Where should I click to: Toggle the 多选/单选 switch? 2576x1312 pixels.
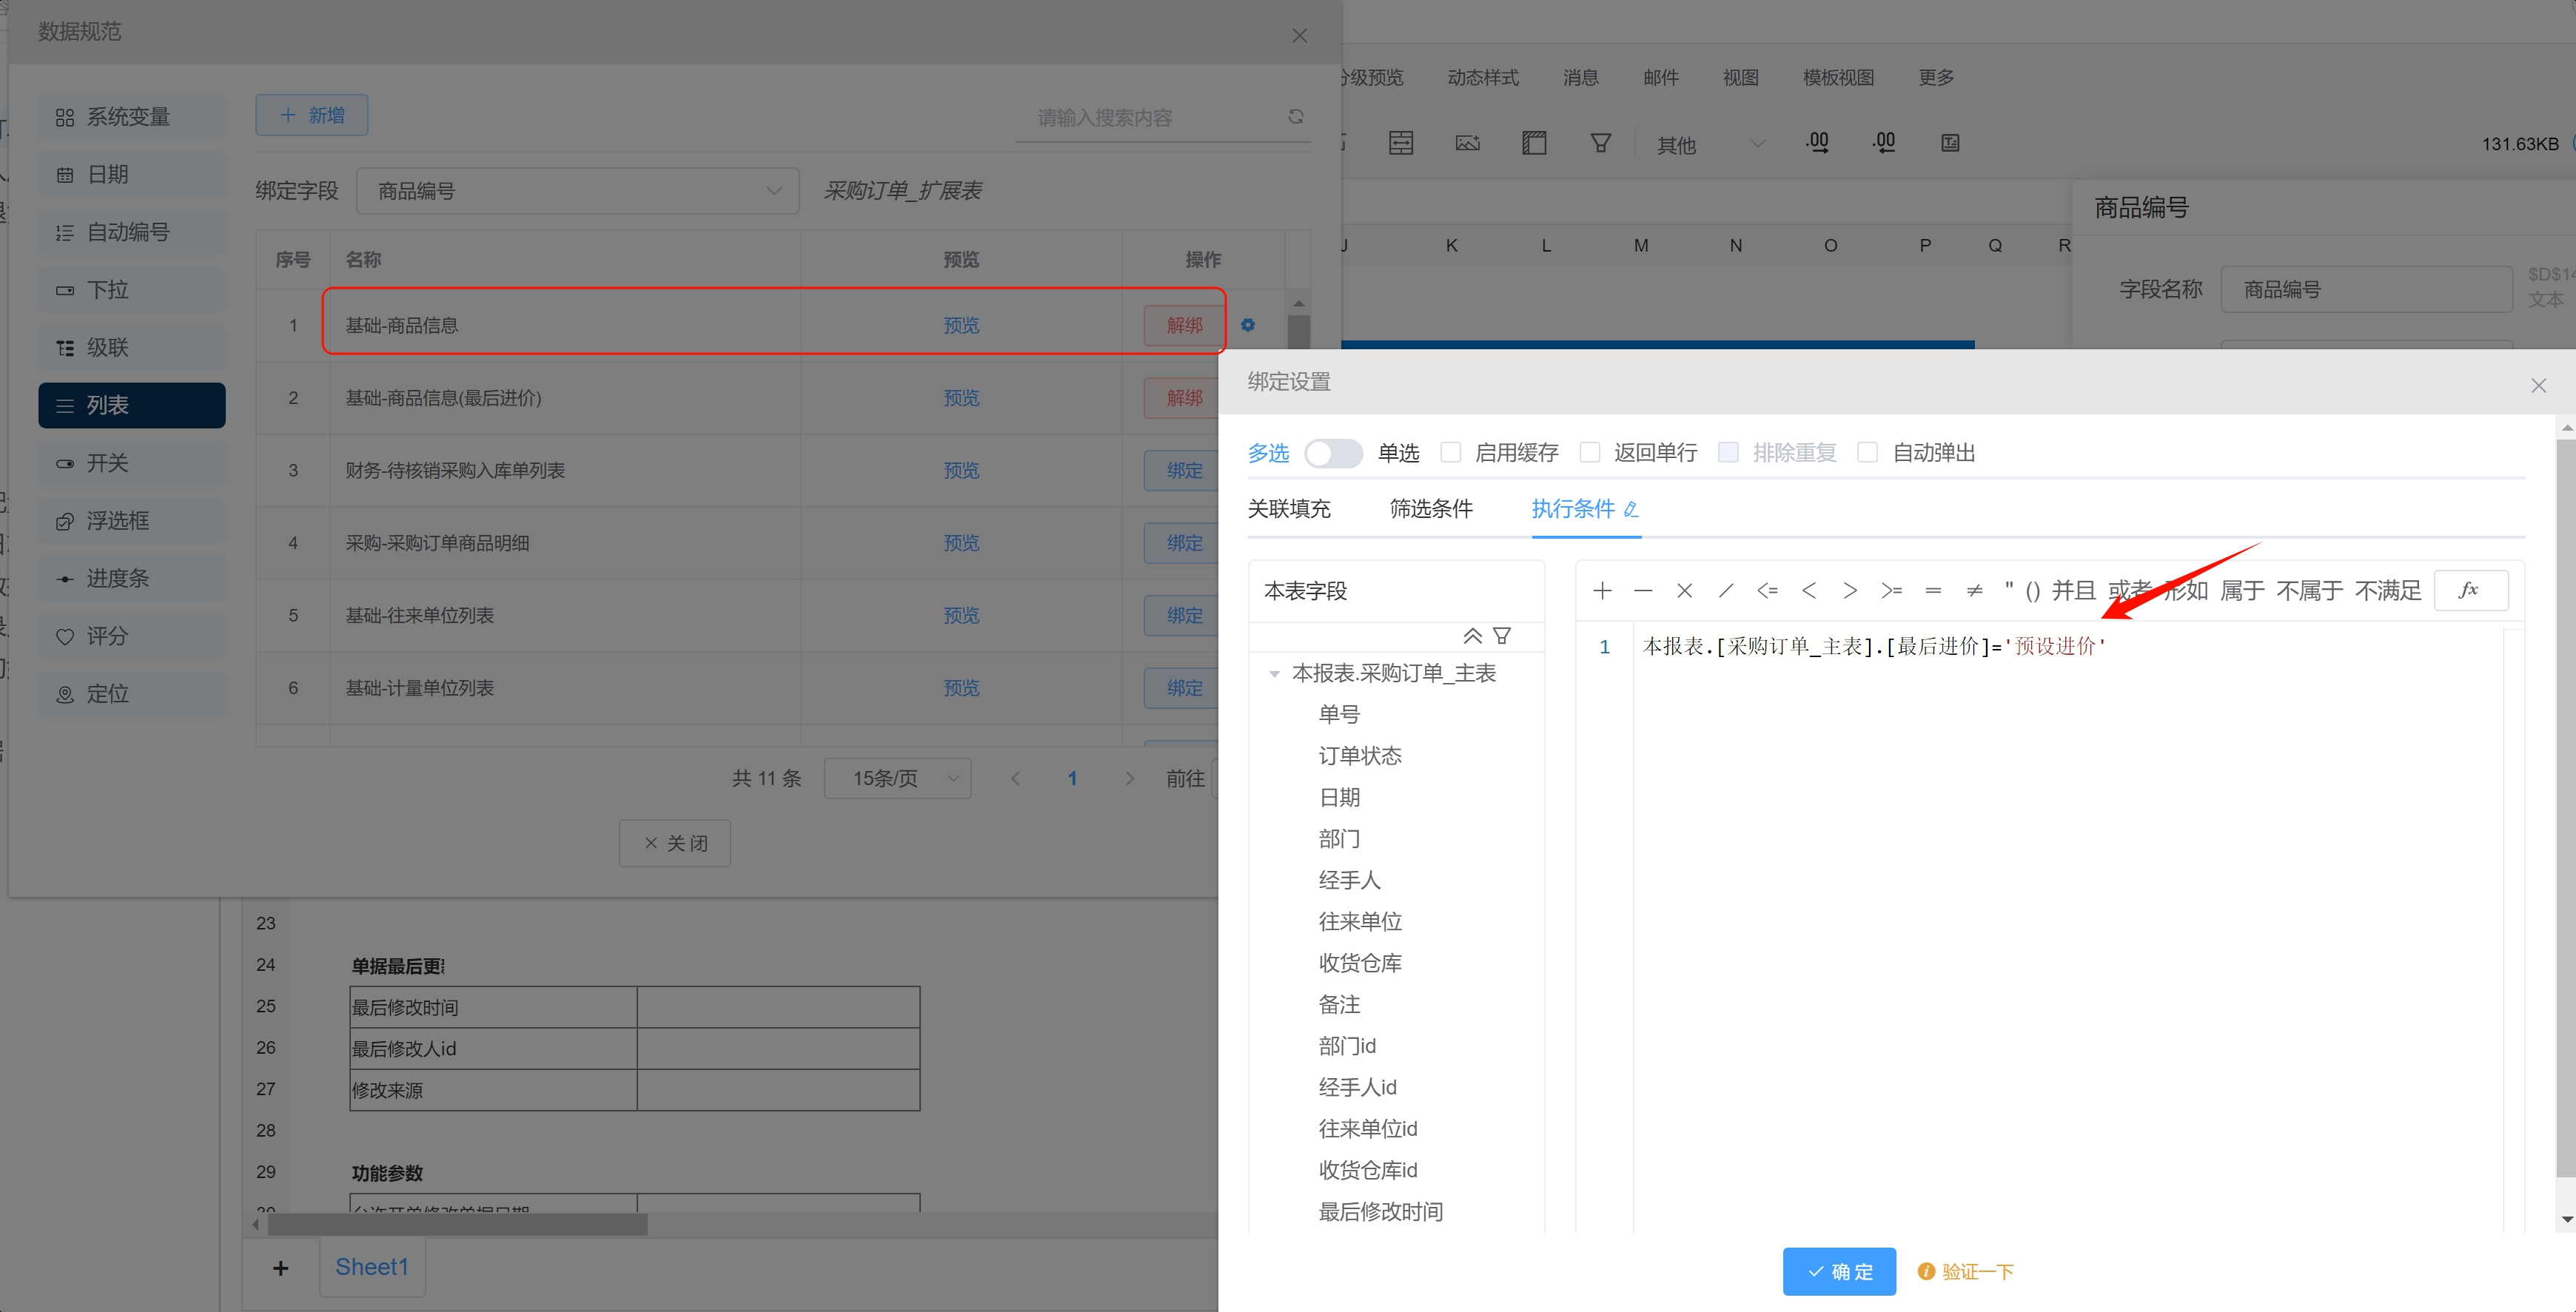[x=1333, y=453]
